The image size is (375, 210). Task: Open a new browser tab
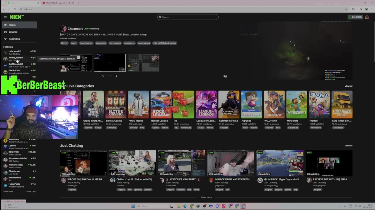pos(78,3)
